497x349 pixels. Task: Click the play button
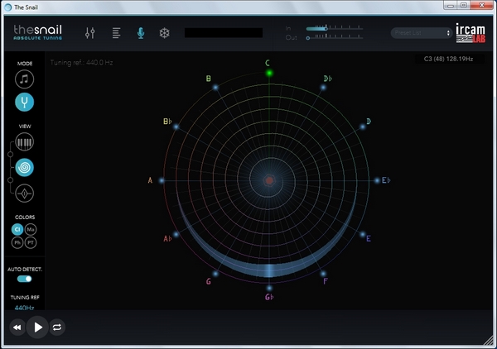tap(37, 327)
